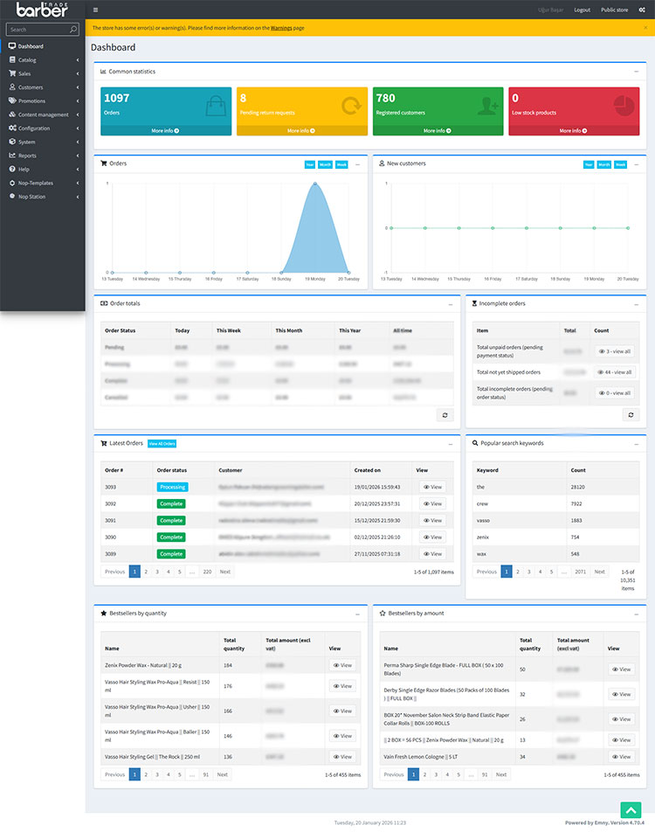The width and height of the screenshot is (655, 832).
Task: Click the settings gears icon in top bar
Action: 642,10
